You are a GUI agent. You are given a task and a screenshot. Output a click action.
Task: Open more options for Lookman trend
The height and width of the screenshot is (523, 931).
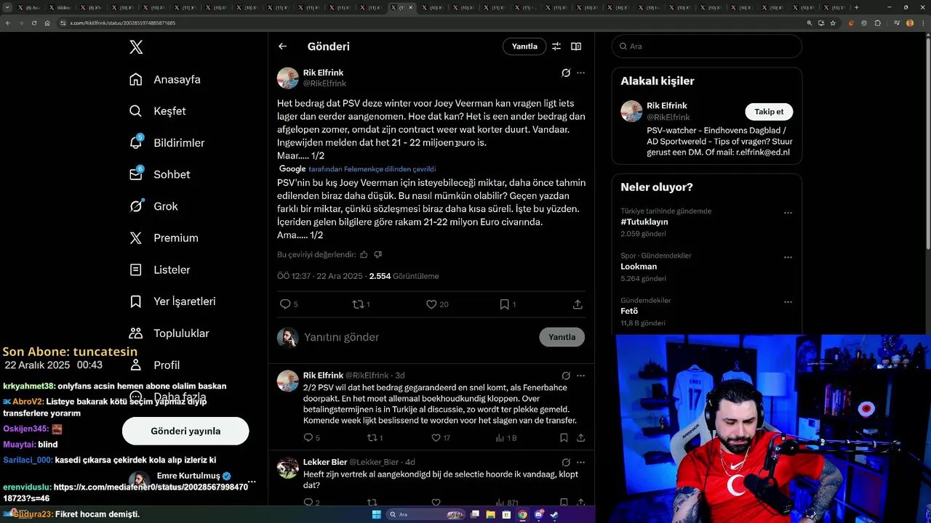coord(788,257)
